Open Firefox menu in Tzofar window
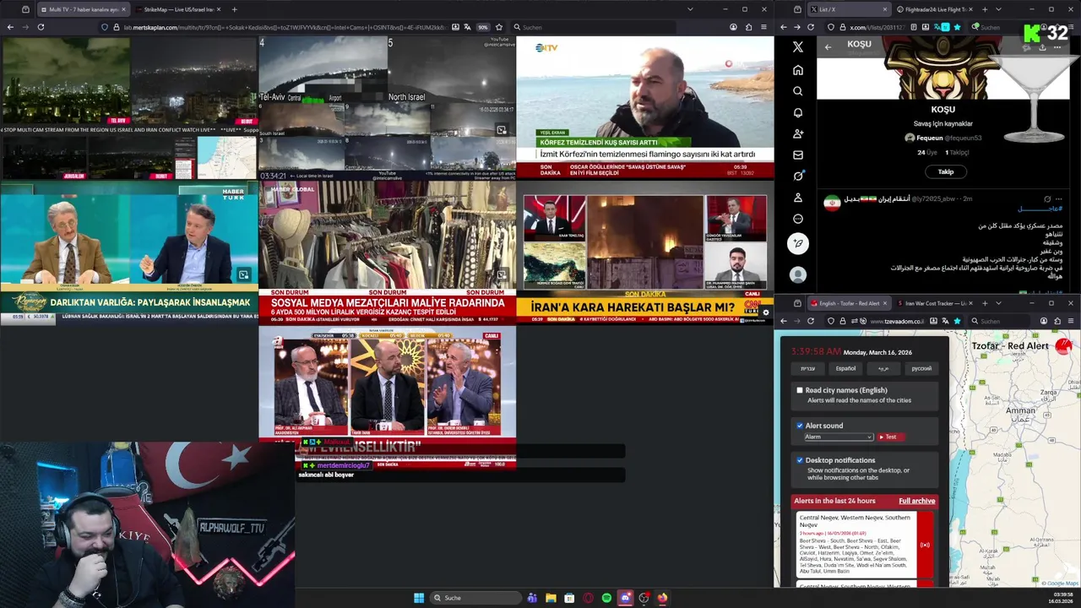This screenshot has height=608, width=1081. click(x=1071, y=321)
